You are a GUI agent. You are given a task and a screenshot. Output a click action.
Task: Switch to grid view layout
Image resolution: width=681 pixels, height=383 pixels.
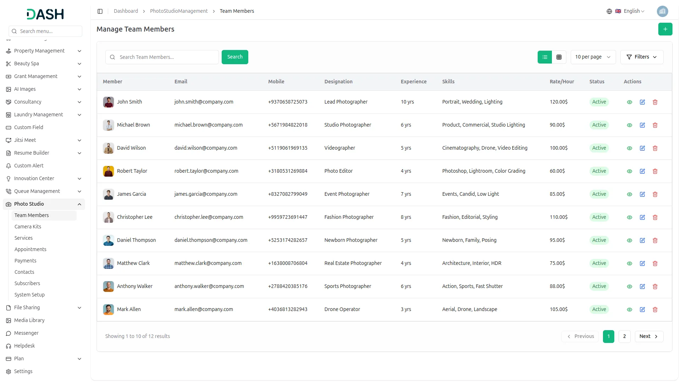tap(559, 57)
